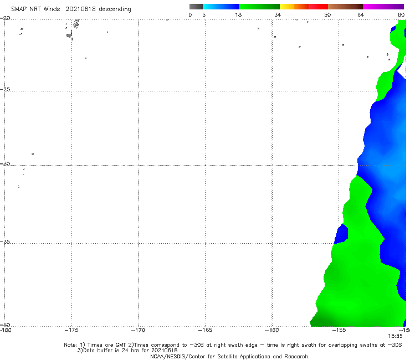
Task: Click the "SMAP NRT Winds" title text
Action: (x=35, y=9)
